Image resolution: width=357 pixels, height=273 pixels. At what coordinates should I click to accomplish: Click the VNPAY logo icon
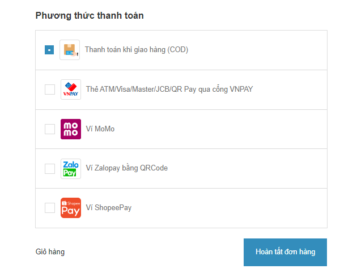click(71, 89)
